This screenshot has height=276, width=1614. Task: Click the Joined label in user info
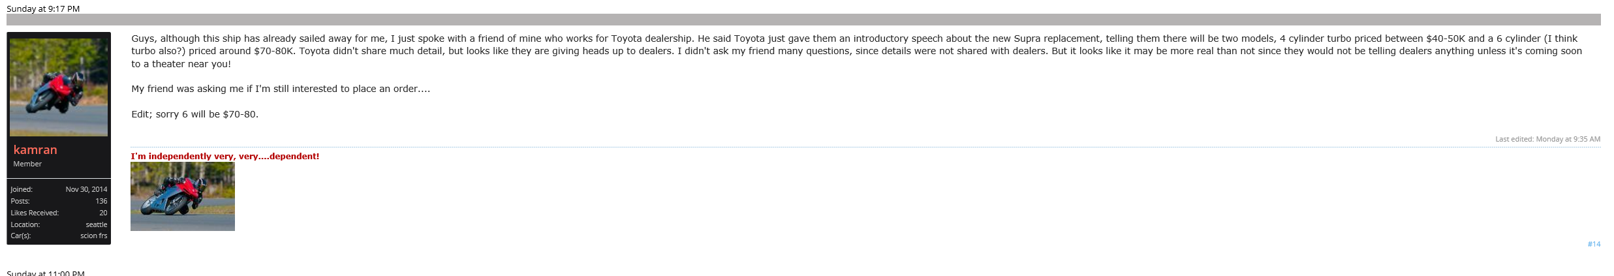tap(22, 189)
